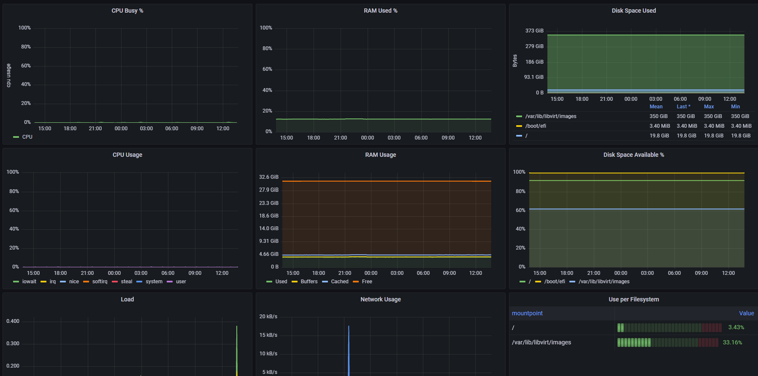Open the Network Usage panel title menu
Screen dimensions: 758x376
pos(380,299)
